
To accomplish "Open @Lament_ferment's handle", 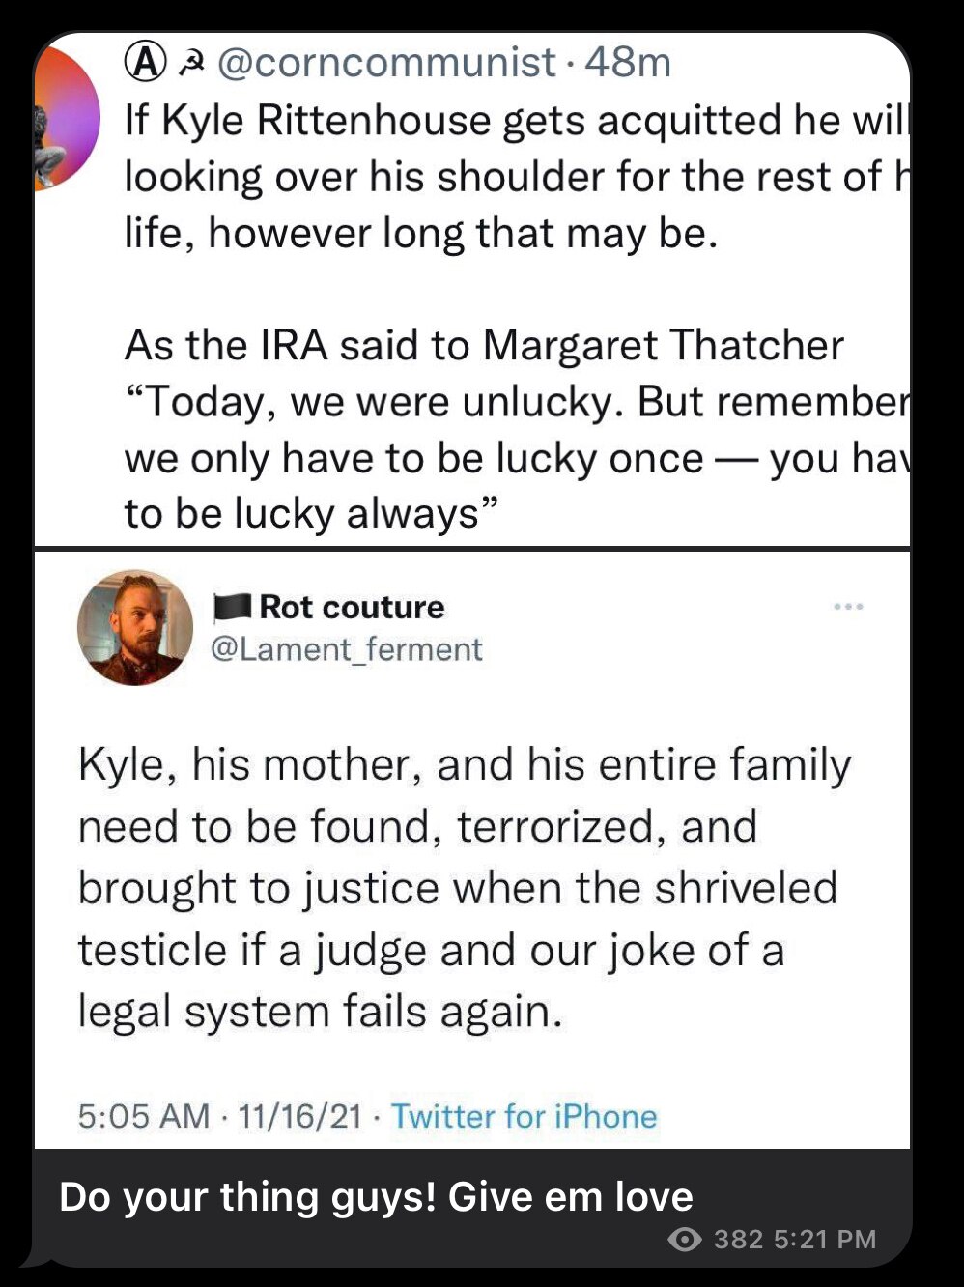I will point(345,648).
